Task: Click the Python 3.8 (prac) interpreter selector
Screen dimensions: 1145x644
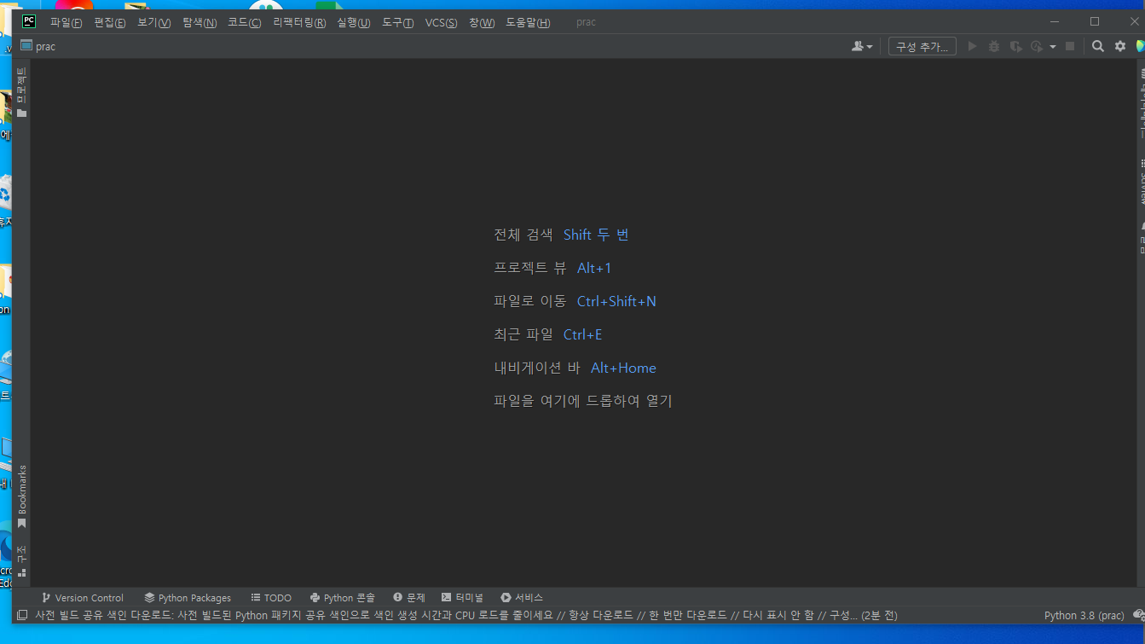Action: coord(1084,615)
